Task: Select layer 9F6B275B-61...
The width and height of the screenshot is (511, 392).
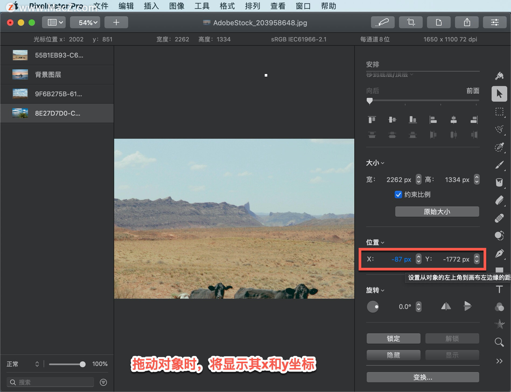Action: click(57, 94)
